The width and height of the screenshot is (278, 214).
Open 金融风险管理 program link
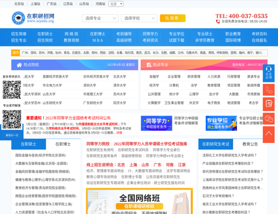(42, 172)
